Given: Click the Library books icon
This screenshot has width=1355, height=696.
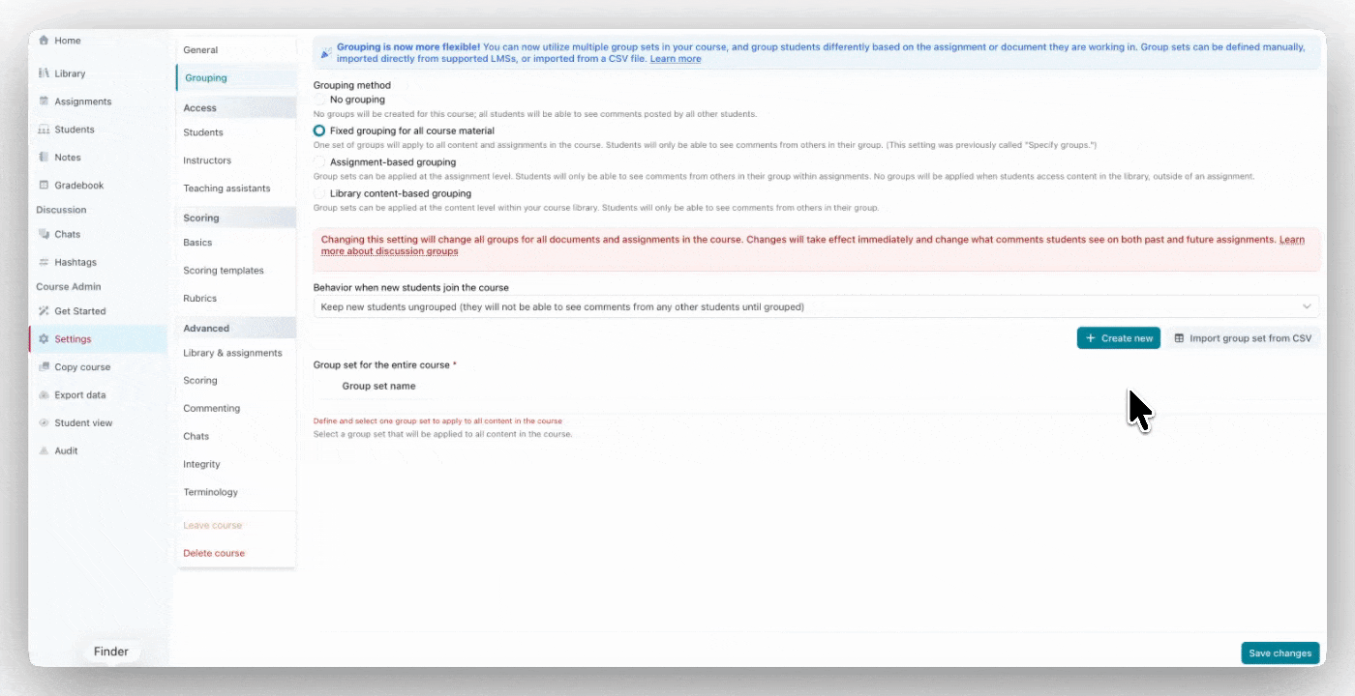Looking at the screenshot, I should (44, 73).
